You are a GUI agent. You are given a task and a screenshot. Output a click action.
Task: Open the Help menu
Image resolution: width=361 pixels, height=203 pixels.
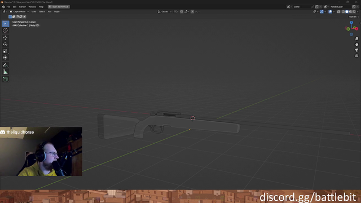click(x=41, y=7)
